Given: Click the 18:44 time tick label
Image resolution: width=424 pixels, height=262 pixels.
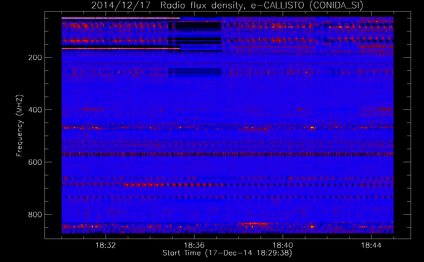Looking at the screenshot, I should (371, 245).
